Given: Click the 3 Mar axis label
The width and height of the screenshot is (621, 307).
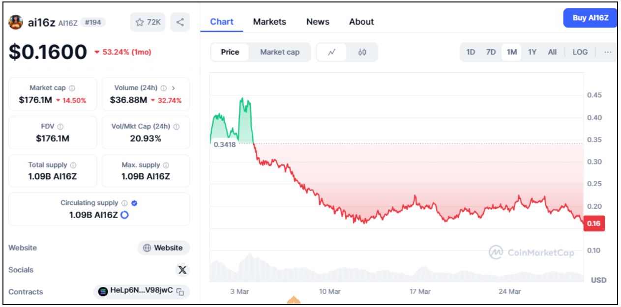Looking at the screenshot, I should [239, 291].
